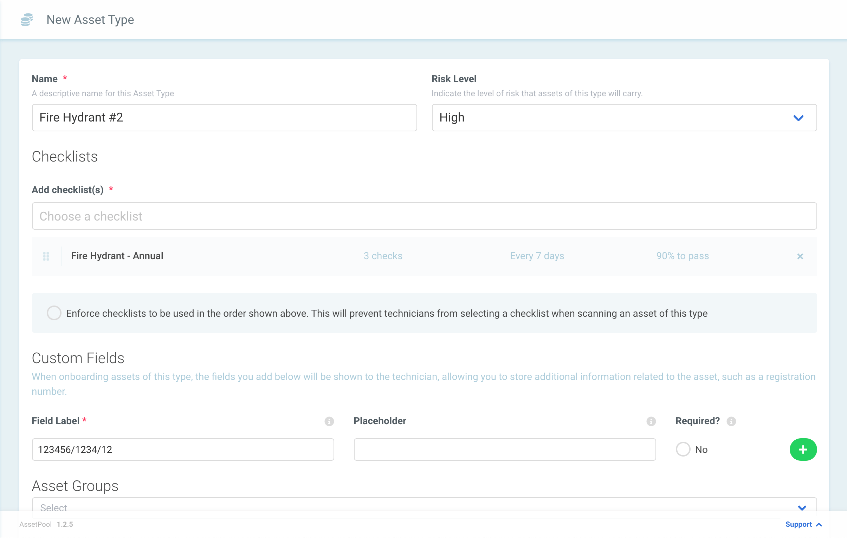847x538 pixels.
Task: Click the 123456/1234/12 field label input
Action: 182,450
